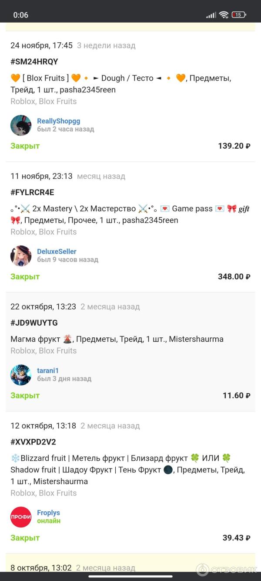Tap battery indicator in status bar
This screenshot has width=261, height=581.
pyautogui.click(x=239, y=15)
